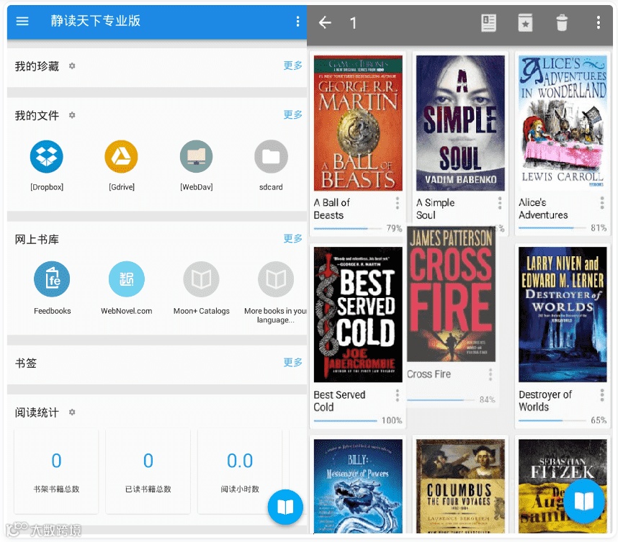Open the WebDav network folder icon
This screenshot has width=618, height=542.
coord(197,156)
